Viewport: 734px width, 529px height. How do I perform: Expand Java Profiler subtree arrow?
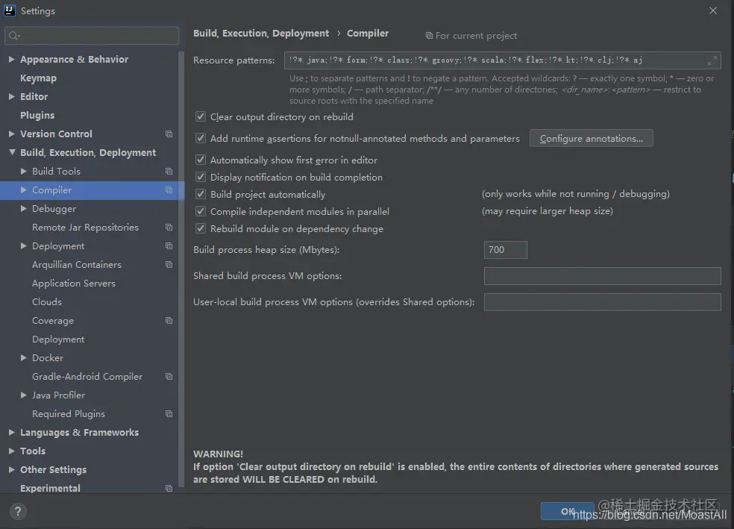tap(23, 395)
